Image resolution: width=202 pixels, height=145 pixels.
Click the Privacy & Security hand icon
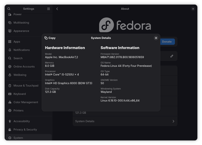point(10,129)
